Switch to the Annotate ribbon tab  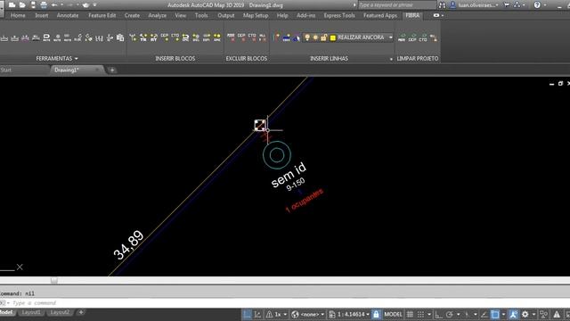point(68,15)
